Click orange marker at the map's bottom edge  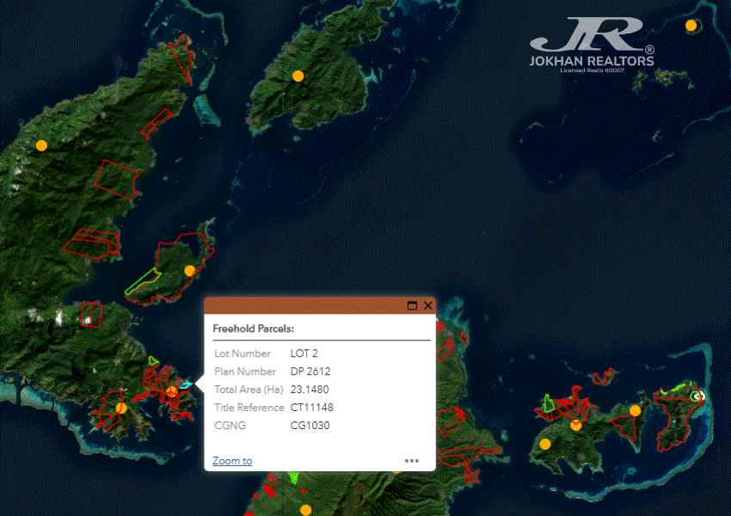tap(305, 510)
